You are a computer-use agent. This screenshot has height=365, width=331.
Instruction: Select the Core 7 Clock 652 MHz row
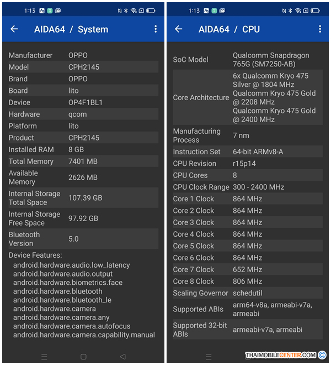pyautogui.click(x=248, y=269)
